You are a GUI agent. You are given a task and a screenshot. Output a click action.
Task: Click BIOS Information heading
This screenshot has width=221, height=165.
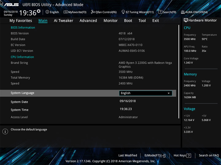(x=23, y=28)
